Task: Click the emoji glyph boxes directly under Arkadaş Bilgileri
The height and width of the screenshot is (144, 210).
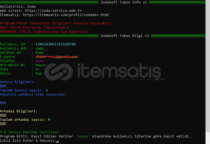Action: [3, 115]
